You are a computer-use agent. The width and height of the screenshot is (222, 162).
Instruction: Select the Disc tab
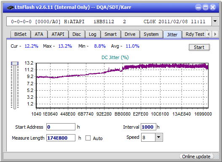click(x=77, y=34)
